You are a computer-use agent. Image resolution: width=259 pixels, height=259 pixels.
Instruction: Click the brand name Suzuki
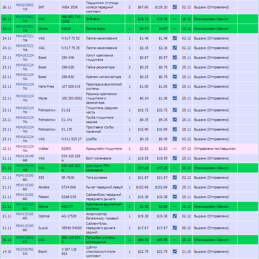[43, 228]
